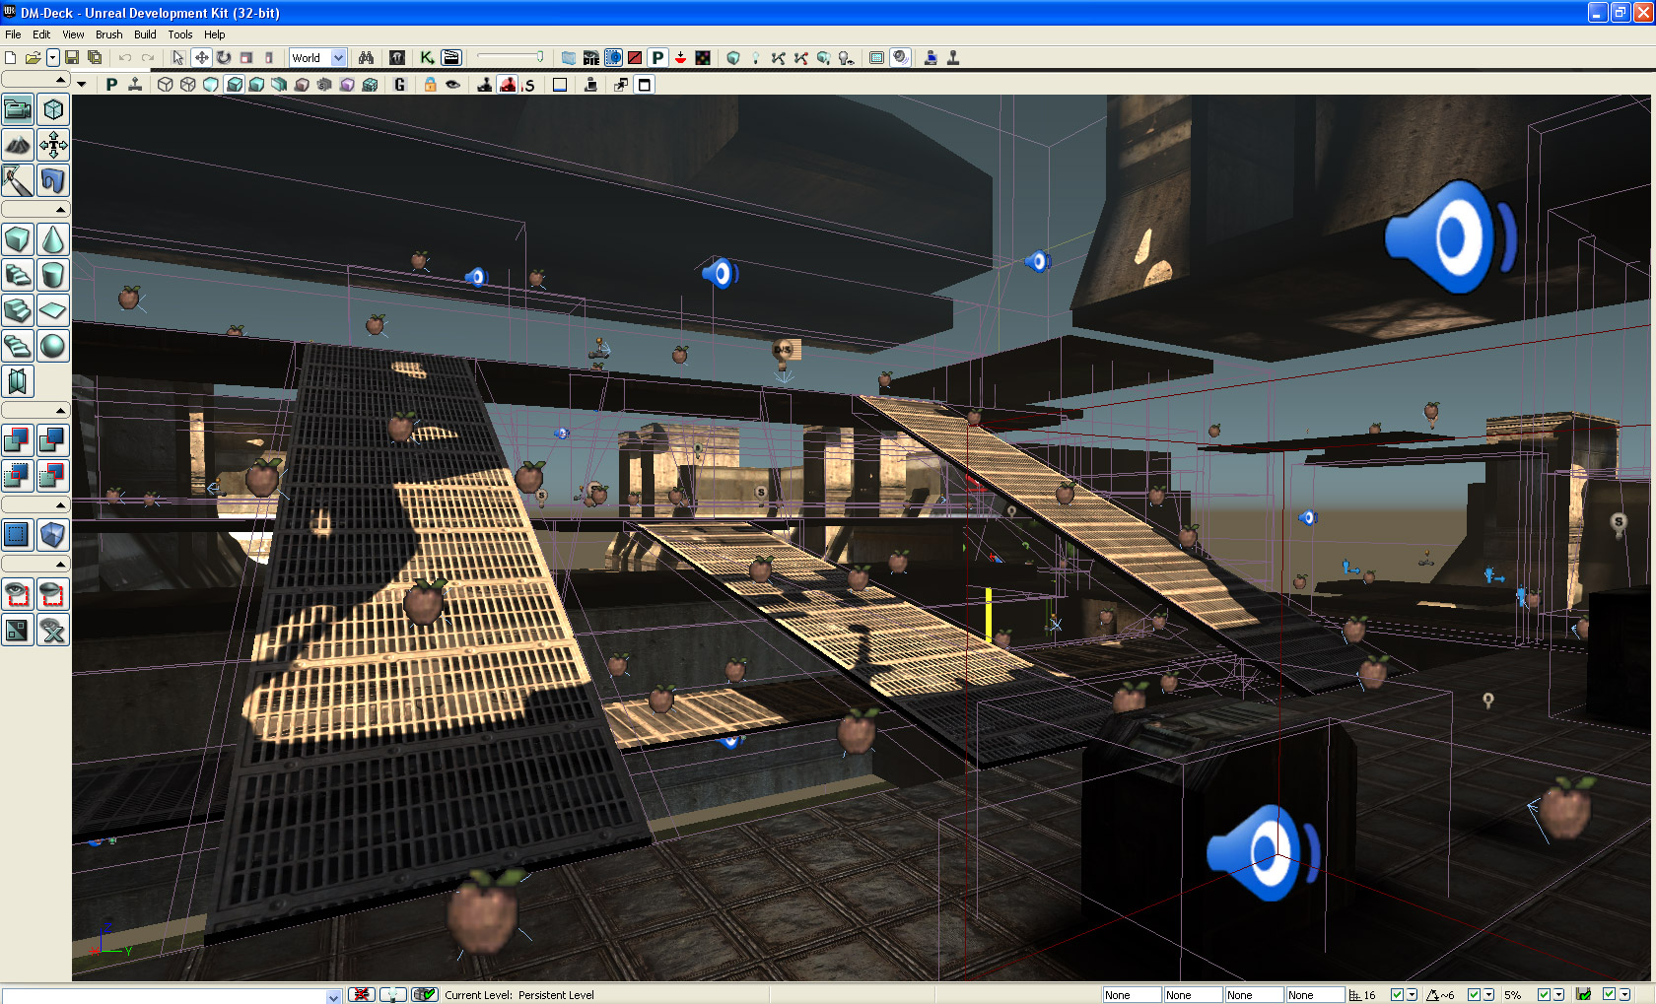1656x1004 pixels.
Task: Click the large blue speaker actor top right
Action: tap(1450, 236)
